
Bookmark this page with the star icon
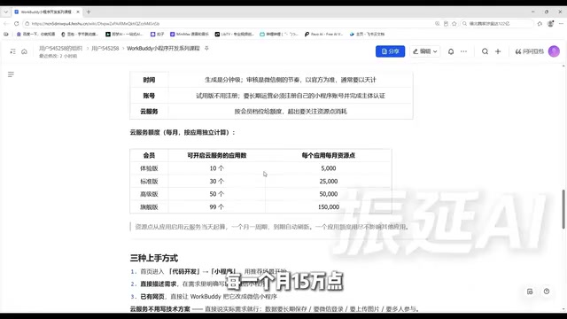click(454, 24)
